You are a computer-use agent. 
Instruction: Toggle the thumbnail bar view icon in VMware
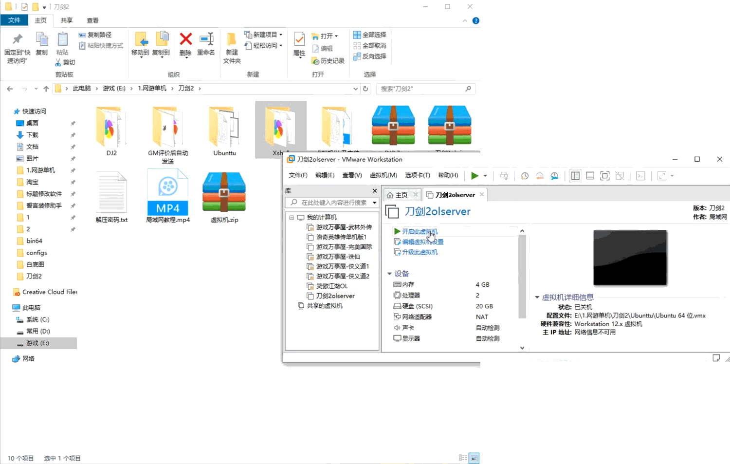[x=590, y=176]
